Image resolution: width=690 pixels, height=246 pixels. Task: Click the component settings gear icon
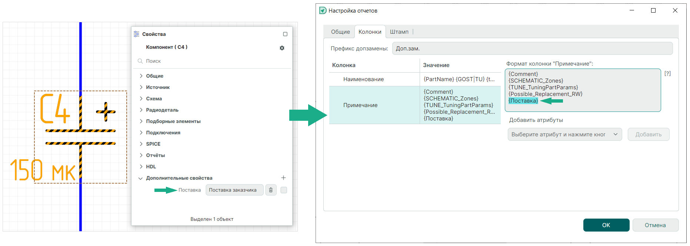point(282,48)
